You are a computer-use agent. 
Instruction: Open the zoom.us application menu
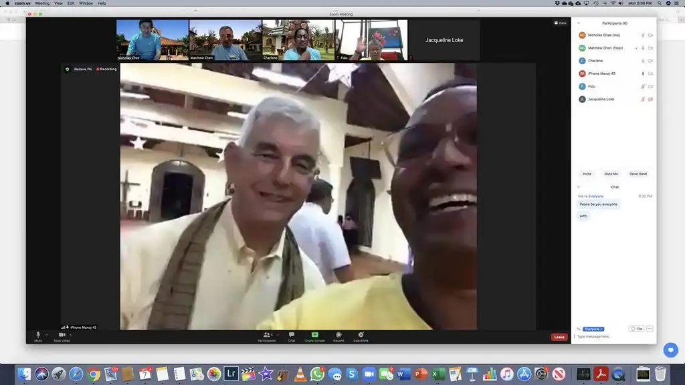click(22, 3)
